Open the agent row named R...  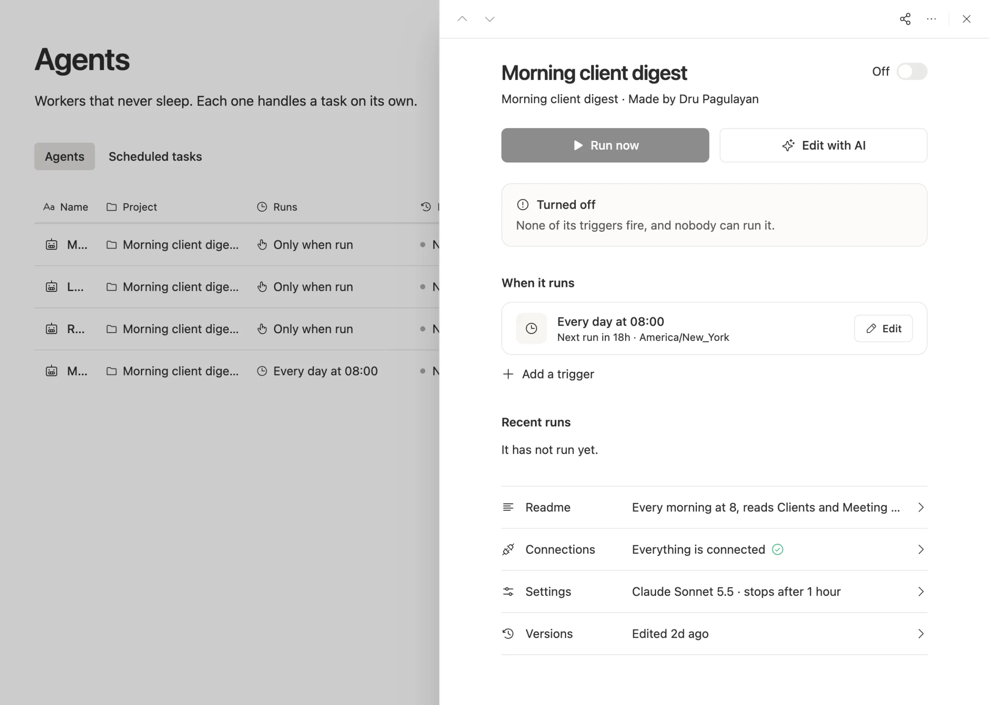pyautogui.click(x=237, y=329)
